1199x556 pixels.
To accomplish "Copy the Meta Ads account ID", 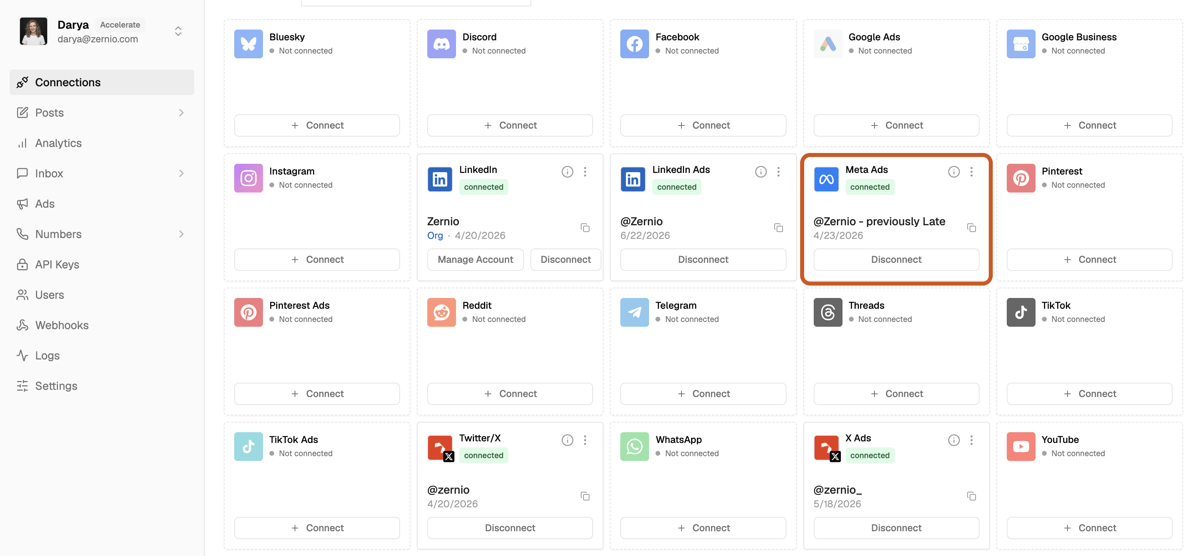I will click(971, 228).
